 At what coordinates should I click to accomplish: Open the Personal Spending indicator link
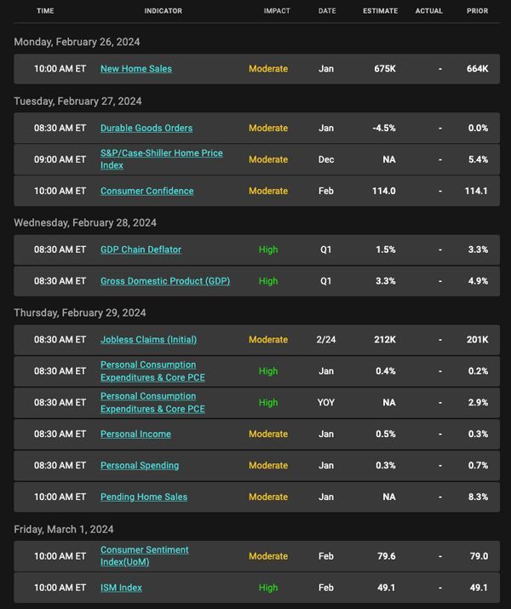pos(140,466)
